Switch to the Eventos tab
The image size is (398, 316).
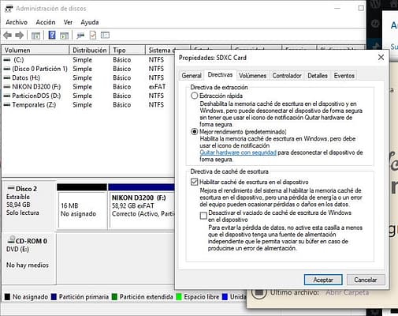344,76
